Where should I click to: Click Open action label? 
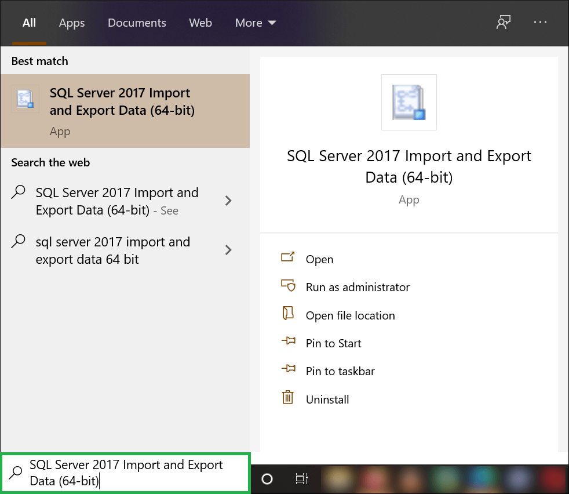(319, 259)
